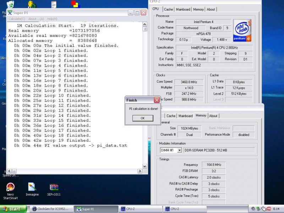
Task: Select first CPU-Z taskbar button
Action: 141,209
